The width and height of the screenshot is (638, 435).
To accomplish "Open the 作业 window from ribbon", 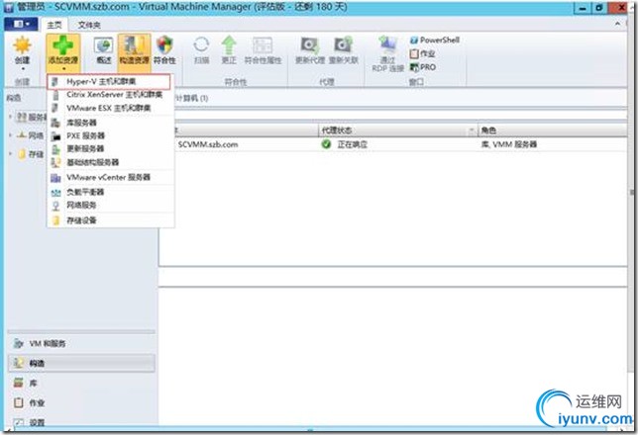I will (422, 53).
